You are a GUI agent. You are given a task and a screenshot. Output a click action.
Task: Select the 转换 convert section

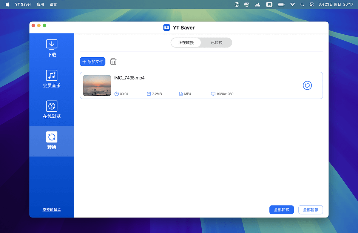click(x=52, y=141)
